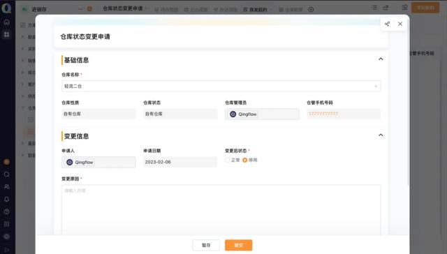Image resolution: width=447 pixels, height=254 pixels.
Task: Open the home icon in left sidebar
Action: (x=6, y=22)
